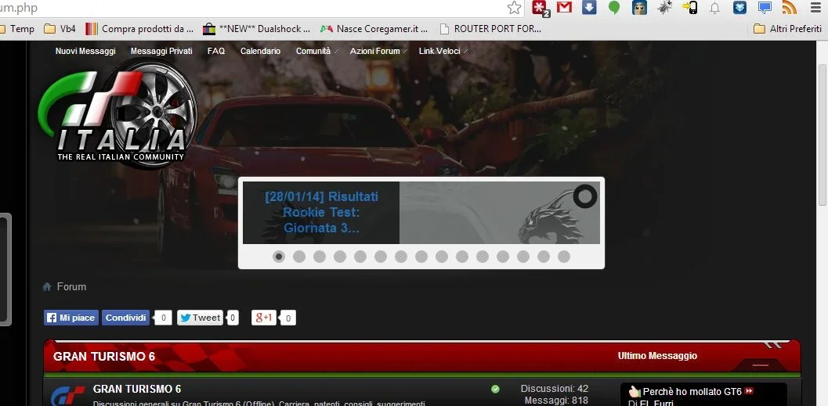
Task: Open the Calendario page
Action: coord(260,51)
